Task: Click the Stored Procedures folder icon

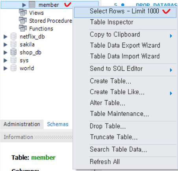Action: (x=23, y=21)
